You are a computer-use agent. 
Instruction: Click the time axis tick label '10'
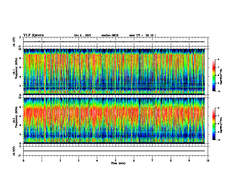(208, 161)
